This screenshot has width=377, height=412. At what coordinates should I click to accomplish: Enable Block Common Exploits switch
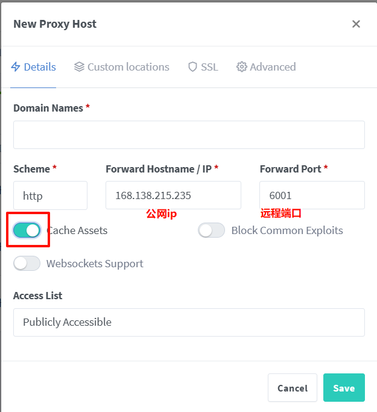click(212, 230)
